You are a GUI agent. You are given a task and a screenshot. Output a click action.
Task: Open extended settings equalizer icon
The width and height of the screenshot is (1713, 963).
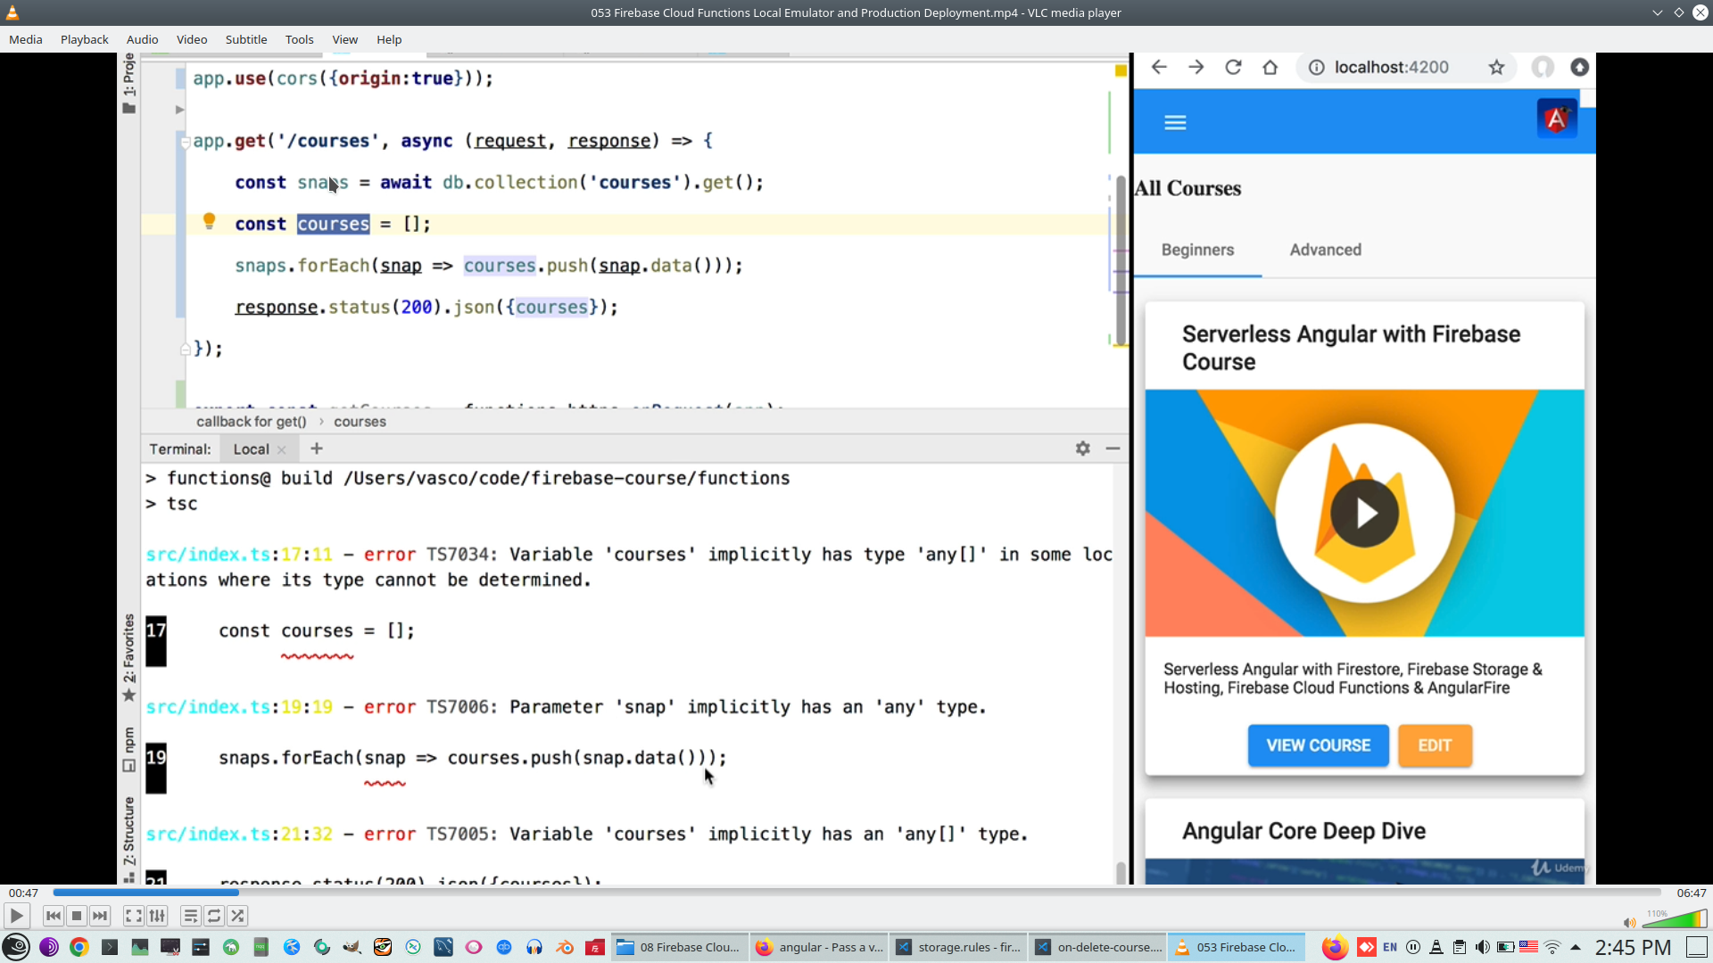[x=157, y=916]
